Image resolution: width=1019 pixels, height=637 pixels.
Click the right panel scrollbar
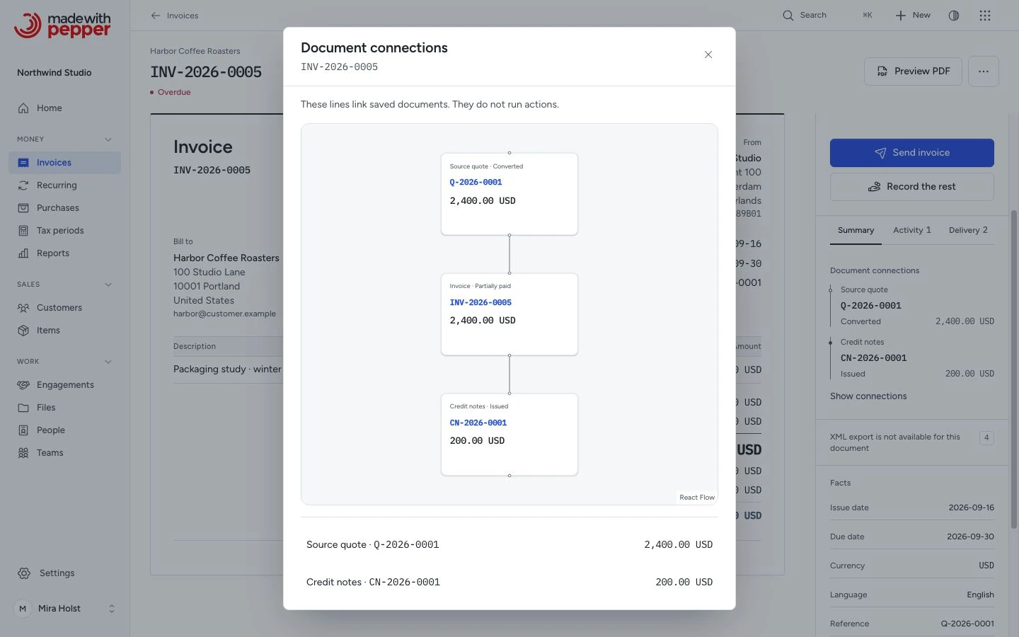pos(1013,368)
